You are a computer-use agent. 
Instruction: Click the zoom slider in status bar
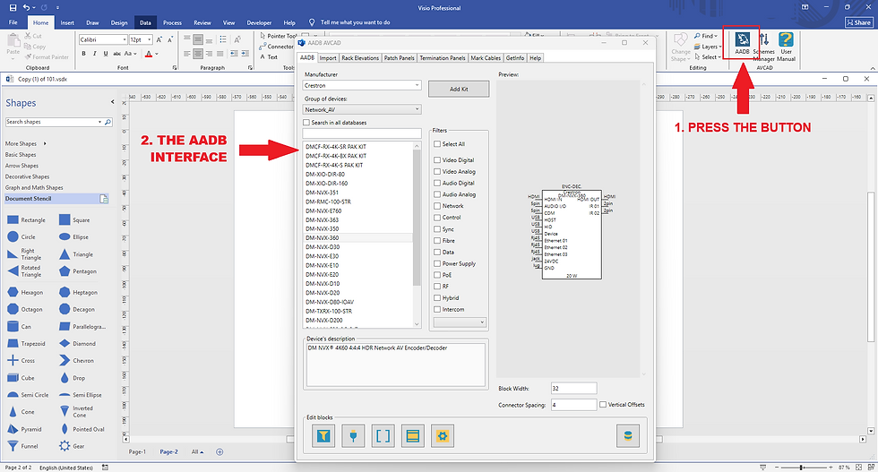point(801,467)
